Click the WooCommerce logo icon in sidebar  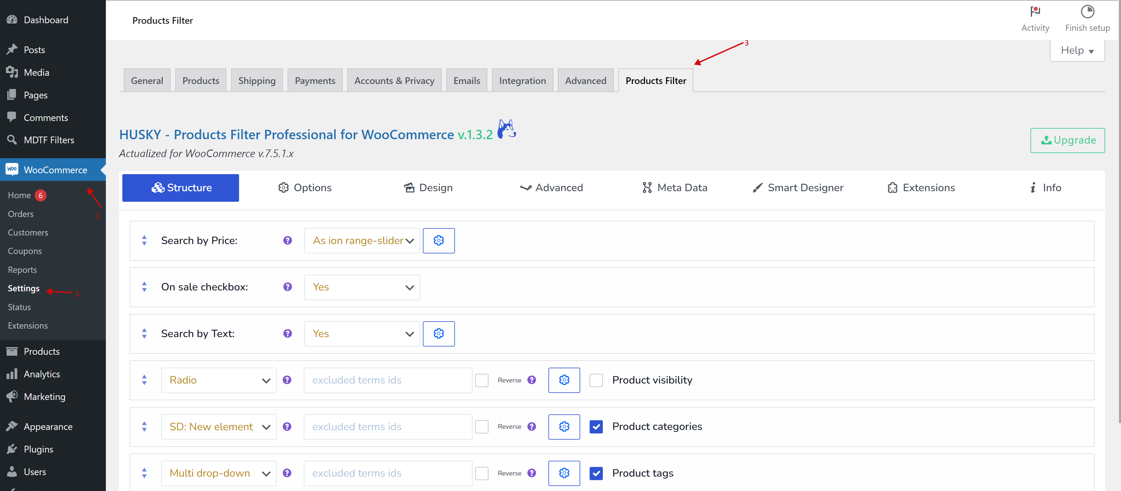point(12,169)
